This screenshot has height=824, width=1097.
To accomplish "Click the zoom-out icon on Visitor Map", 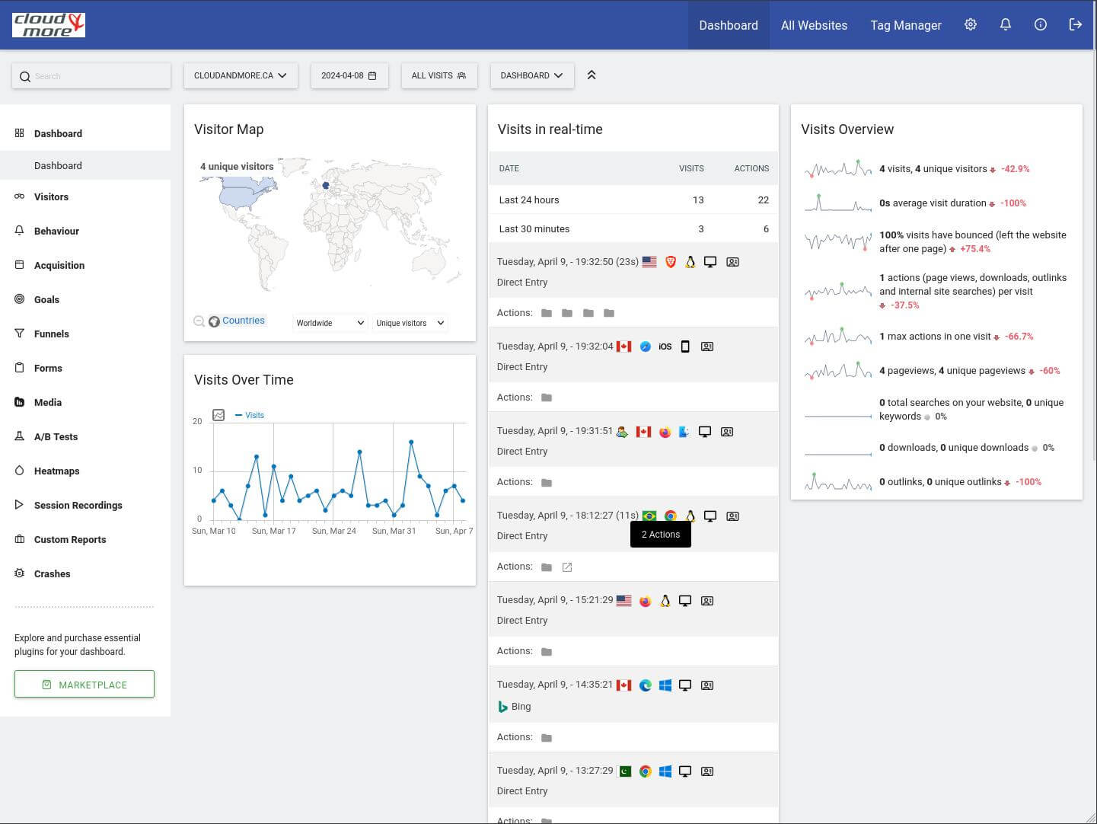I will click(x=199, y=321).
